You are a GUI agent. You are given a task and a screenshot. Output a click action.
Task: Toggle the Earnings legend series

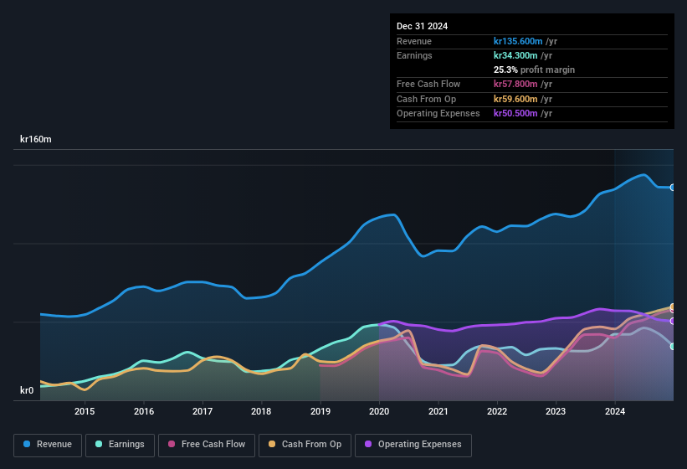[120, 445]
